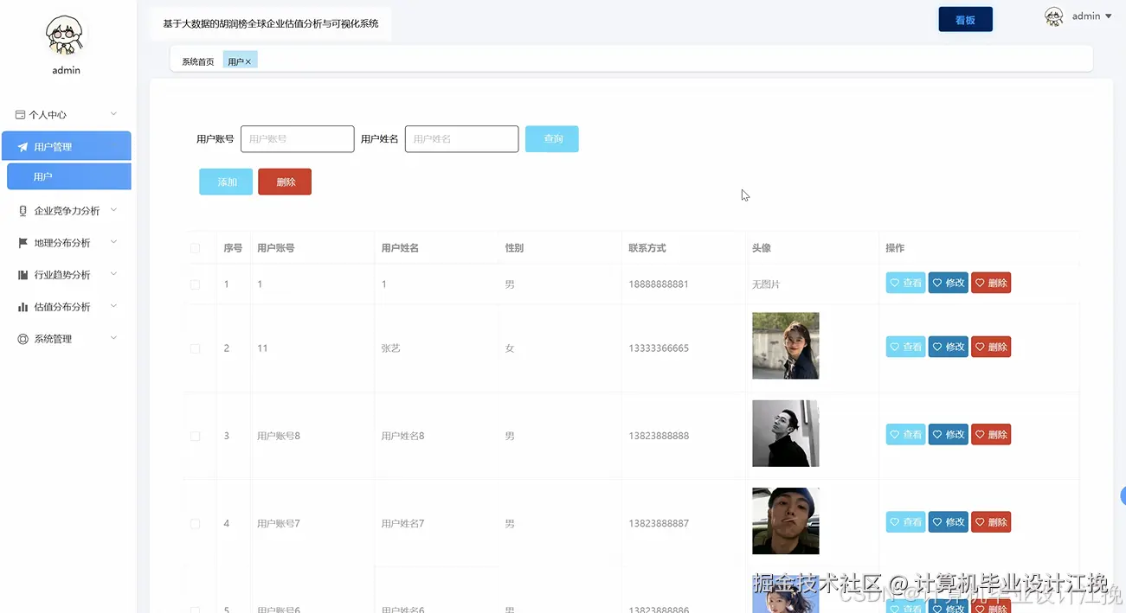Screen dimensions: 1126x613
Task: Click the sidebar admin avatar image
Action: (x=66, y=34)
